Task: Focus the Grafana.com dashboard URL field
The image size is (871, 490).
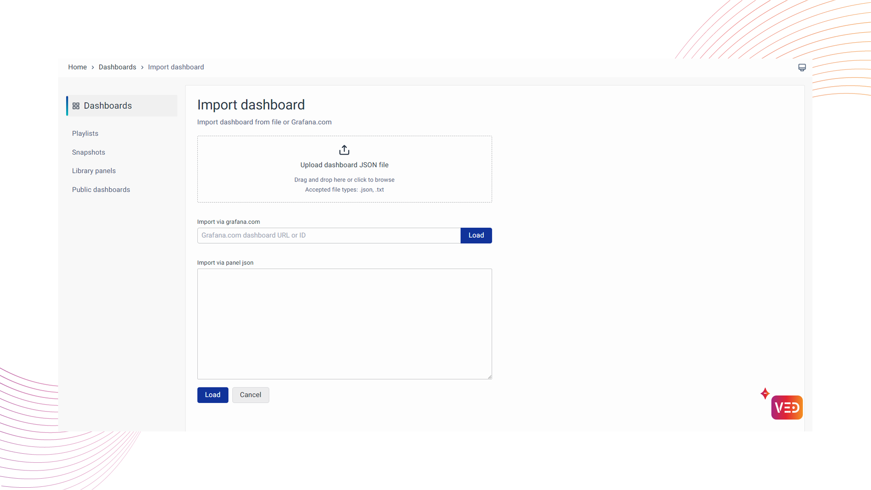Action: tap(328, 235)
